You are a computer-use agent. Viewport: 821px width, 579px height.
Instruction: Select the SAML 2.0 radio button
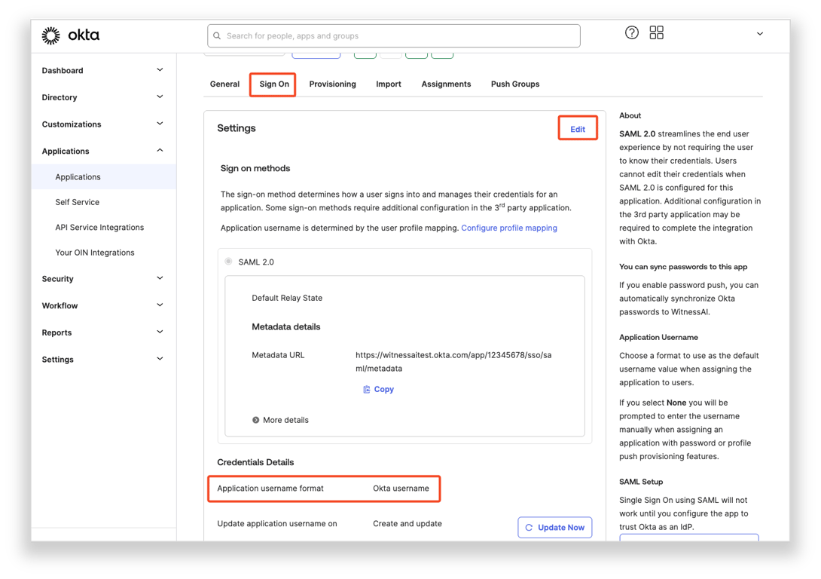tap(228, 262)
